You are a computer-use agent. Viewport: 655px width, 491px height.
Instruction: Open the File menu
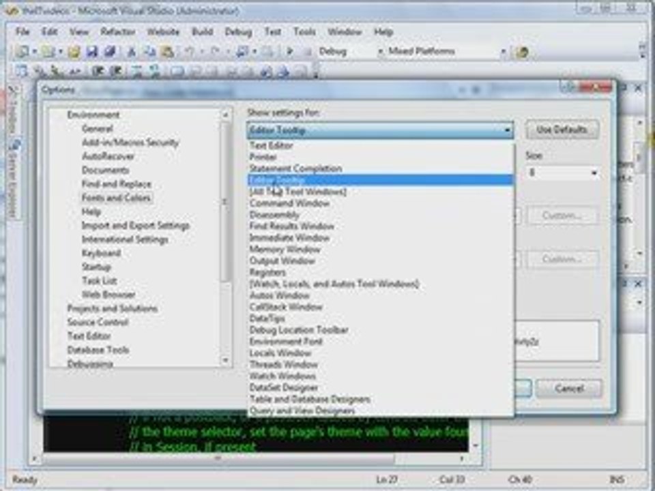pyautogui.click(x=23, y=32)
